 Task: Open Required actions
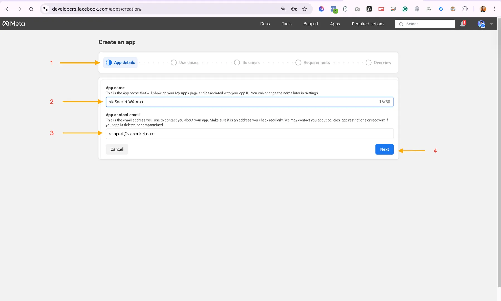(368, 24)
